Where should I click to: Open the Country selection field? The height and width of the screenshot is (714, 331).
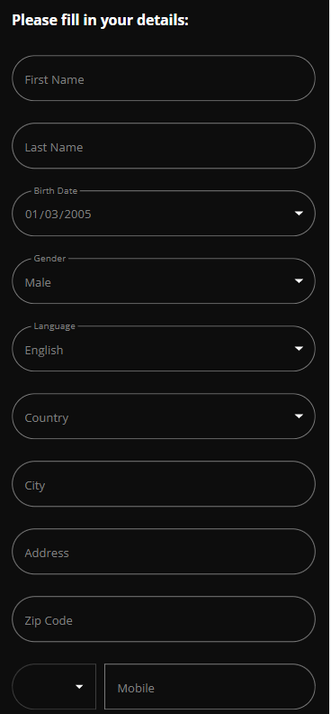pos(164,416)
